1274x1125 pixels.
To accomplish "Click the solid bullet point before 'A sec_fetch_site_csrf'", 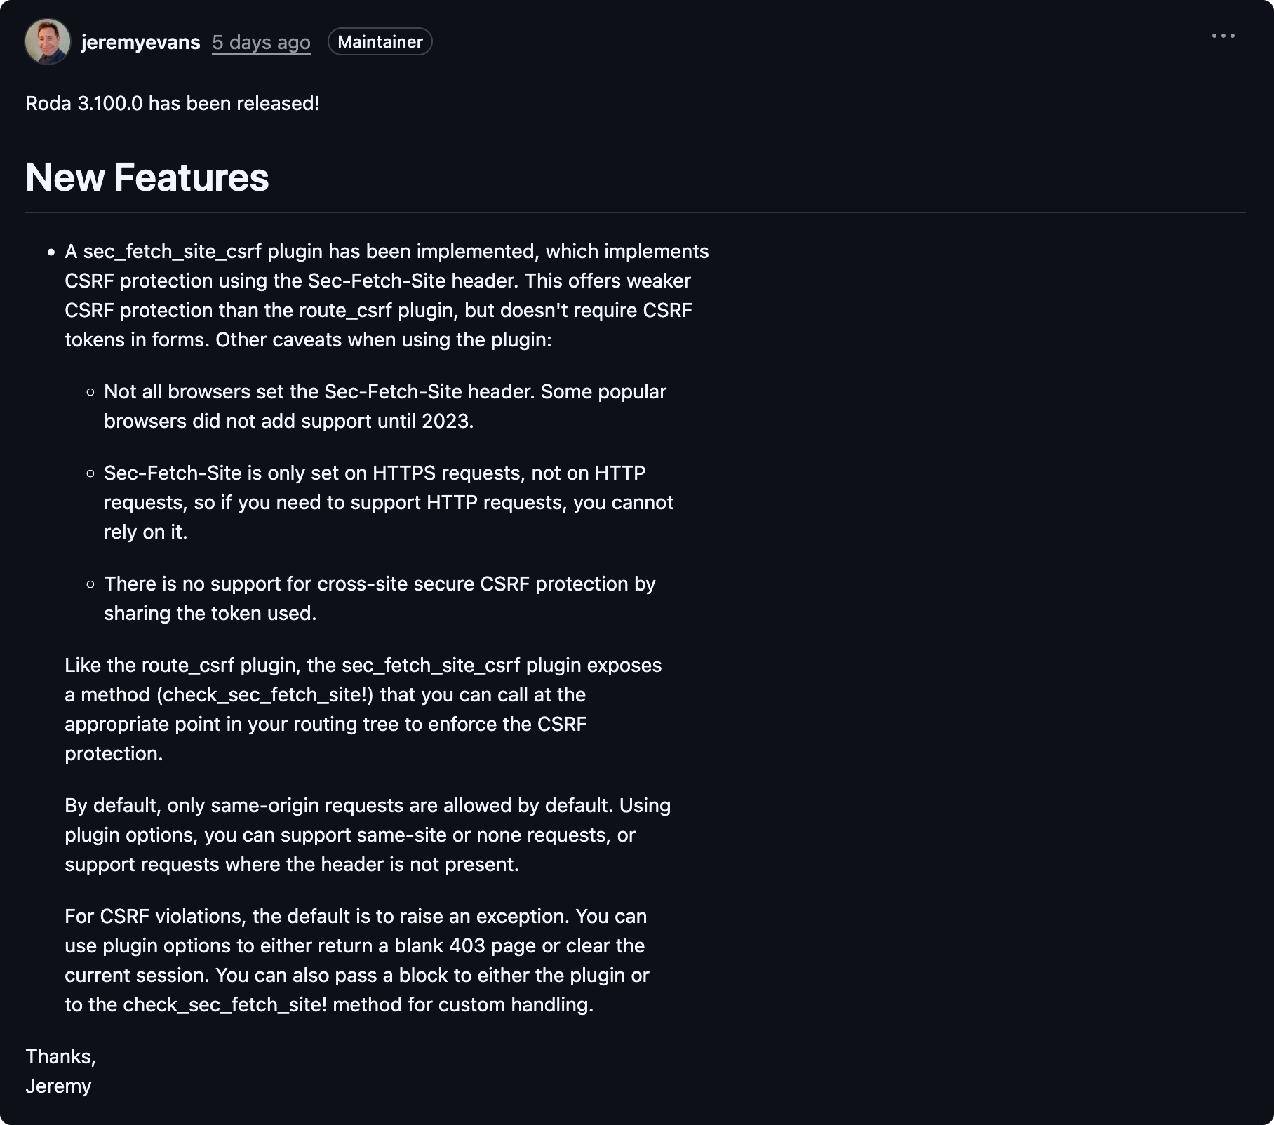I will coord(51,252).
